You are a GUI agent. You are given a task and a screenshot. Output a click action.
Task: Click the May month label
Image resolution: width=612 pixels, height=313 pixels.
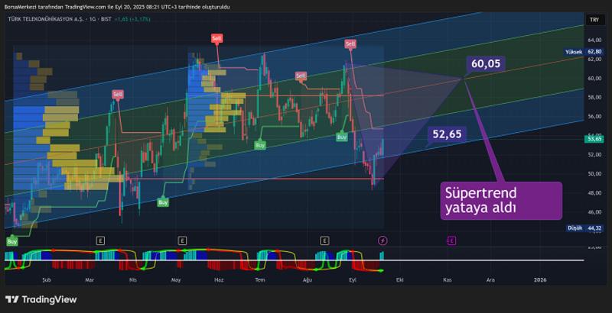[x=176, y=280]
